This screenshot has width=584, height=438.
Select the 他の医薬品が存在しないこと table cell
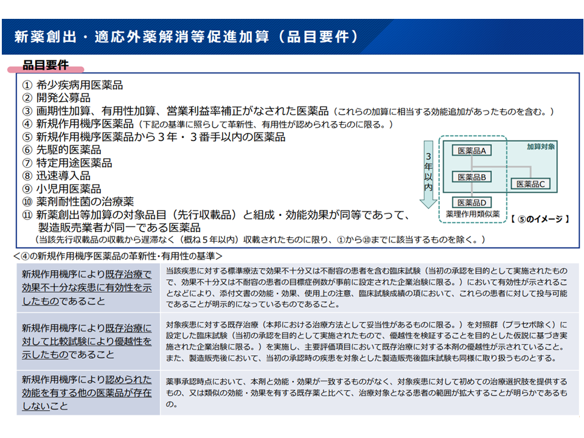87,393
